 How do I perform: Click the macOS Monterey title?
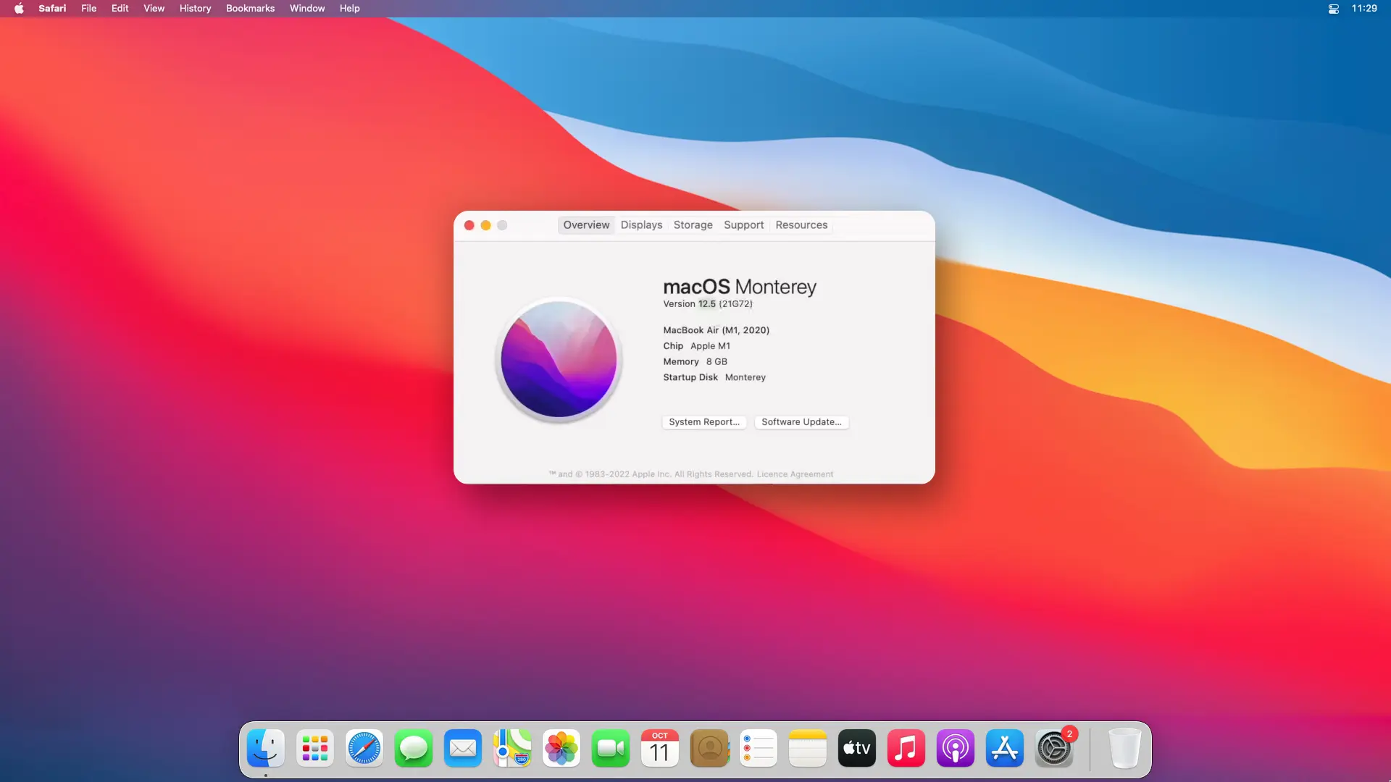click(740, 287)
